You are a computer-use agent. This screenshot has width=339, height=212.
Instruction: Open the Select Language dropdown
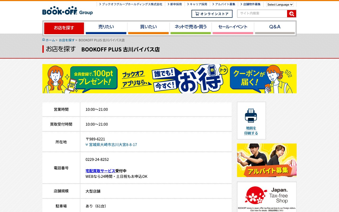280,5
